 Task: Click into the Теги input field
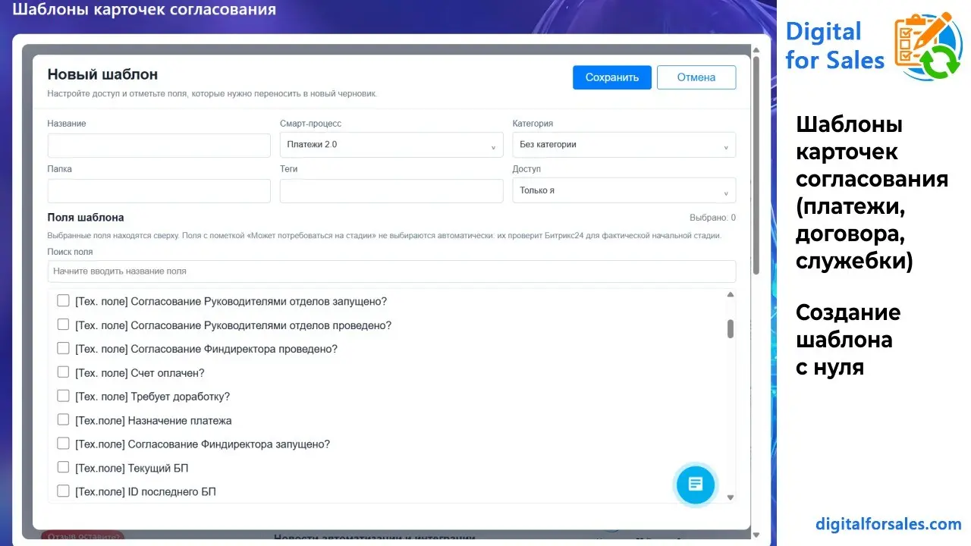tap(391, 190)
